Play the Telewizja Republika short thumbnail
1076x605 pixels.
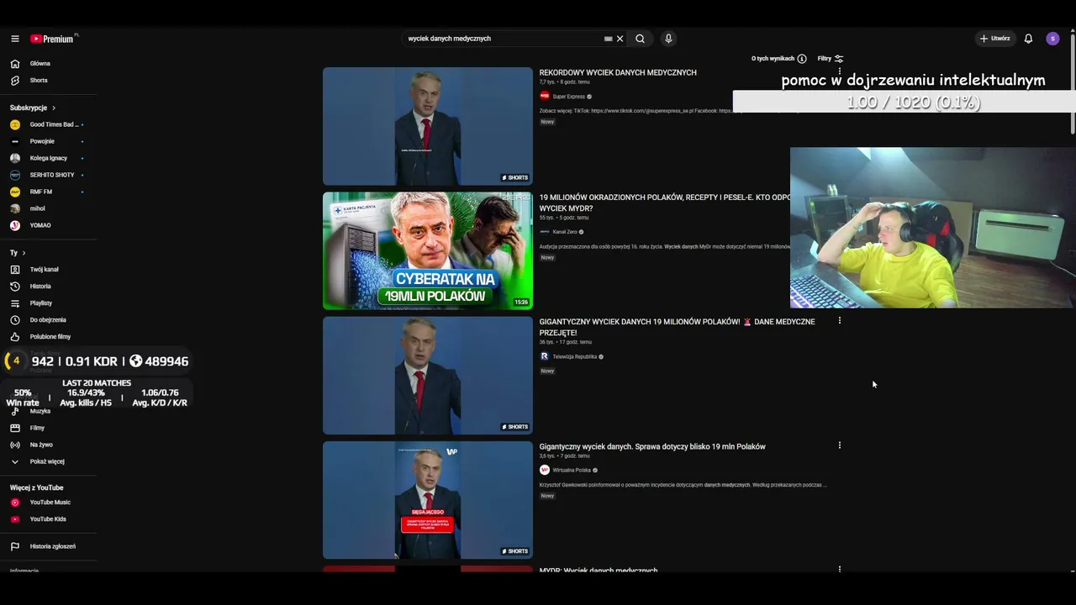[428, 376]
